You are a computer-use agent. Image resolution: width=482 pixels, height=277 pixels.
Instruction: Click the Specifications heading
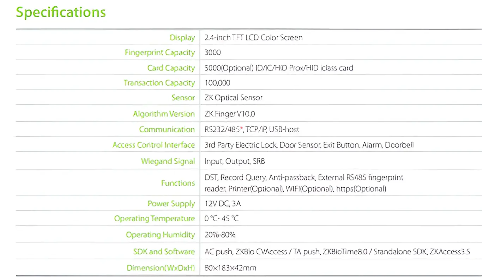61,12
